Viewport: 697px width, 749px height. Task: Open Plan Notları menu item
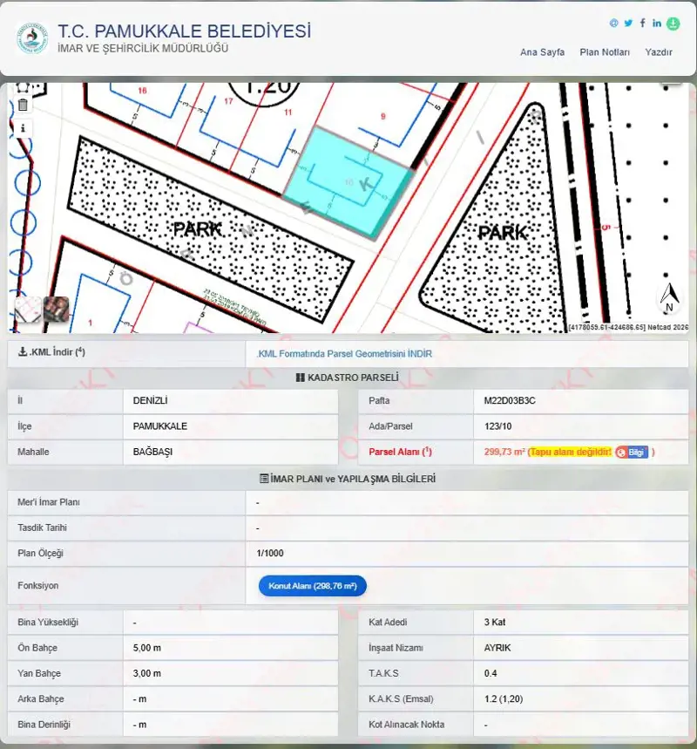pos(605,52)
